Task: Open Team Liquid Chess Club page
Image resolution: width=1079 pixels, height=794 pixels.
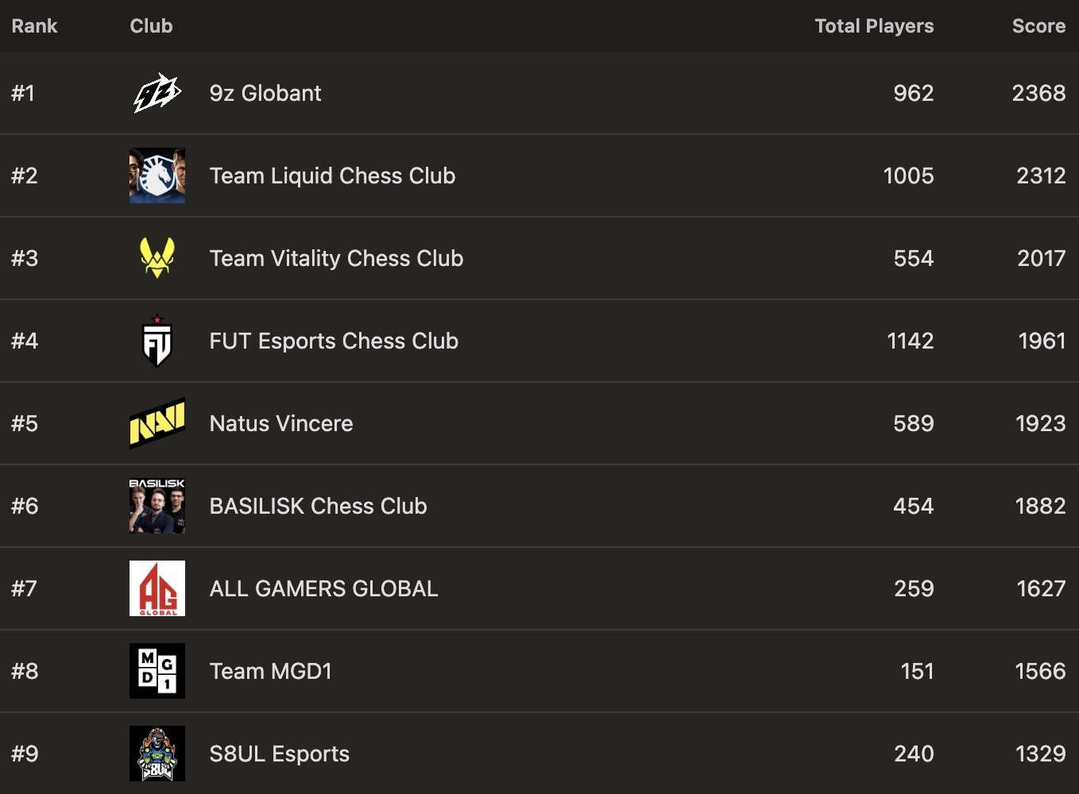Action: click(x=332, y=175)
